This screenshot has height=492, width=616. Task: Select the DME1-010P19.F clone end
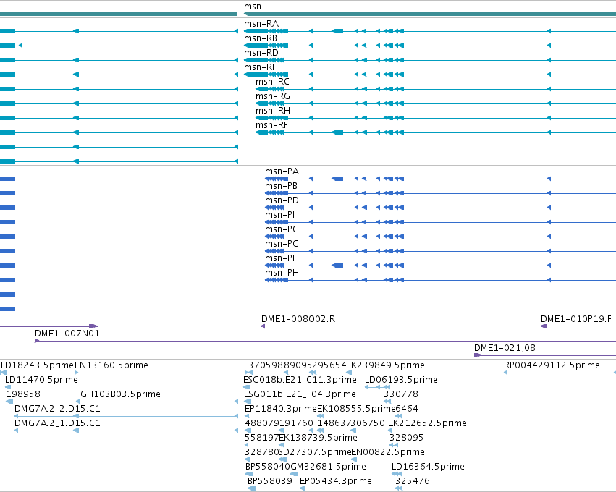pos(576,320)
